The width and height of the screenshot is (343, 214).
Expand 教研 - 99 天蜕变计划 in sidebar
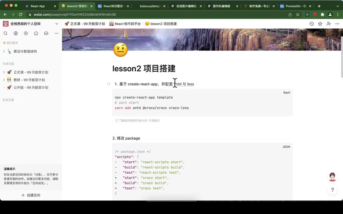pos(4,80)
